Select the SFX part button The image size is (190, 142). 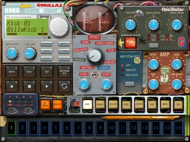point(178,104)
